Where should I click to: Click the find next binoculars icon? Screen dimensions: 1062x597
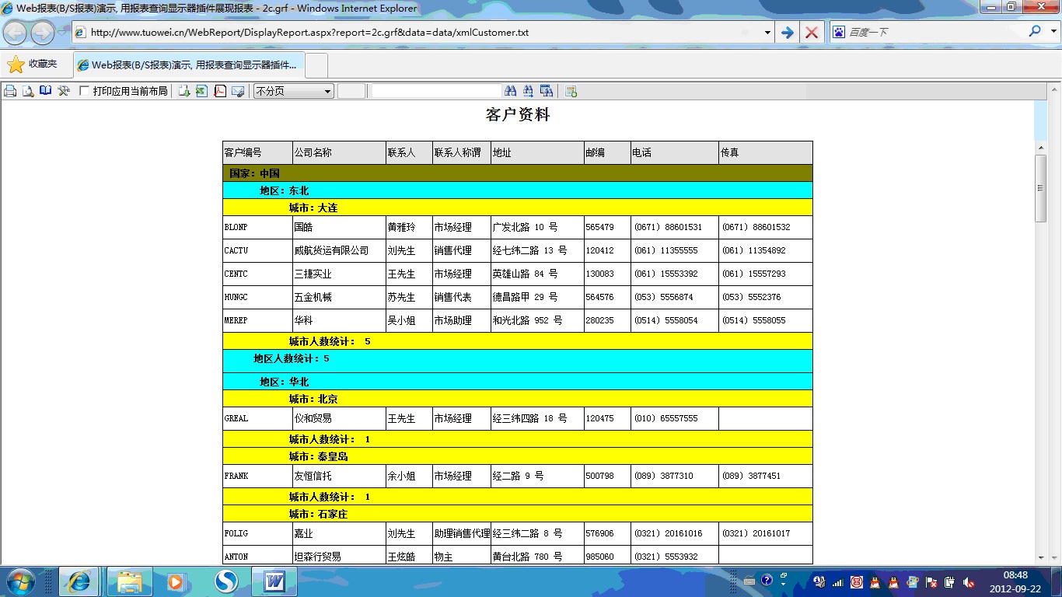pyautogui.click(x=529, y=91)
